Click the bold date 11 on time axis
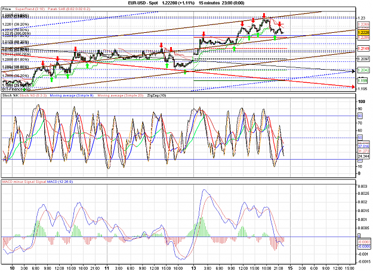 107,268
